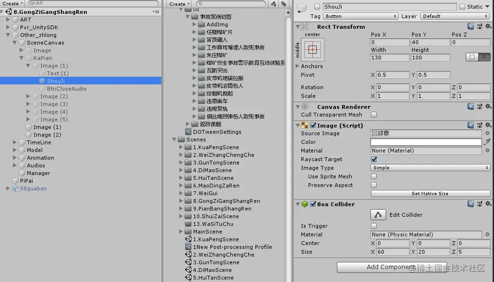Open Rect Transform help reference icon

(471, 27)
